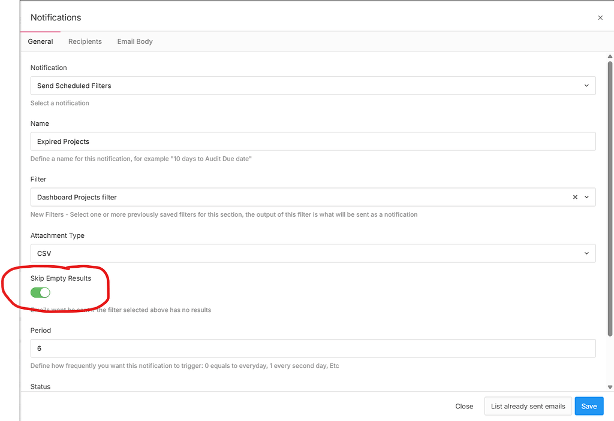Image resolution: width=614 pixels, height=421 pixels.
Task: Open the Filter dropdown chevron
Action: click(x=586, y=196)
